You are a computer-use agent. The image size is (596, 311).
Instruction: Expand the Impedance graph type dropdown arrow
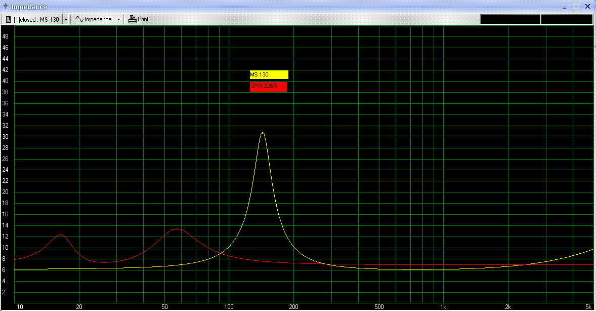[x=118, y=19]
